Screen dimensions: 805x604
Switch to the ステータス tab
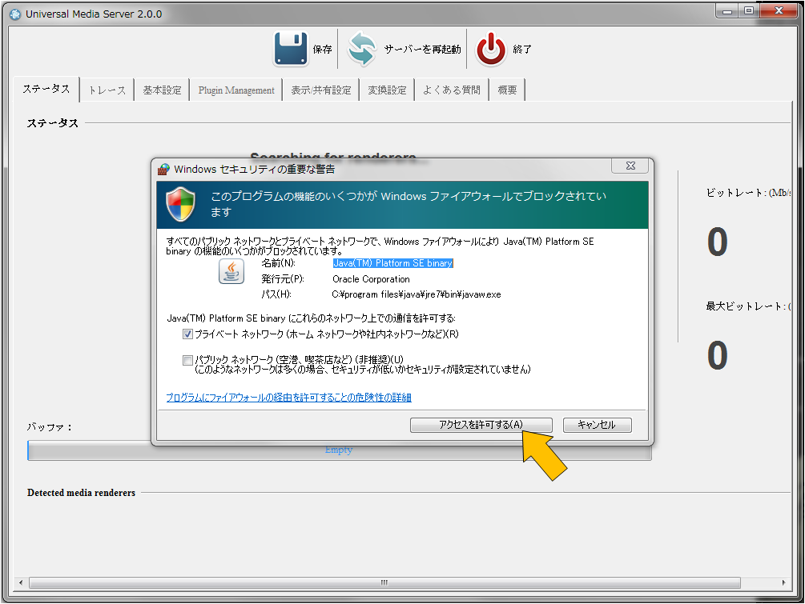point(46,90)
